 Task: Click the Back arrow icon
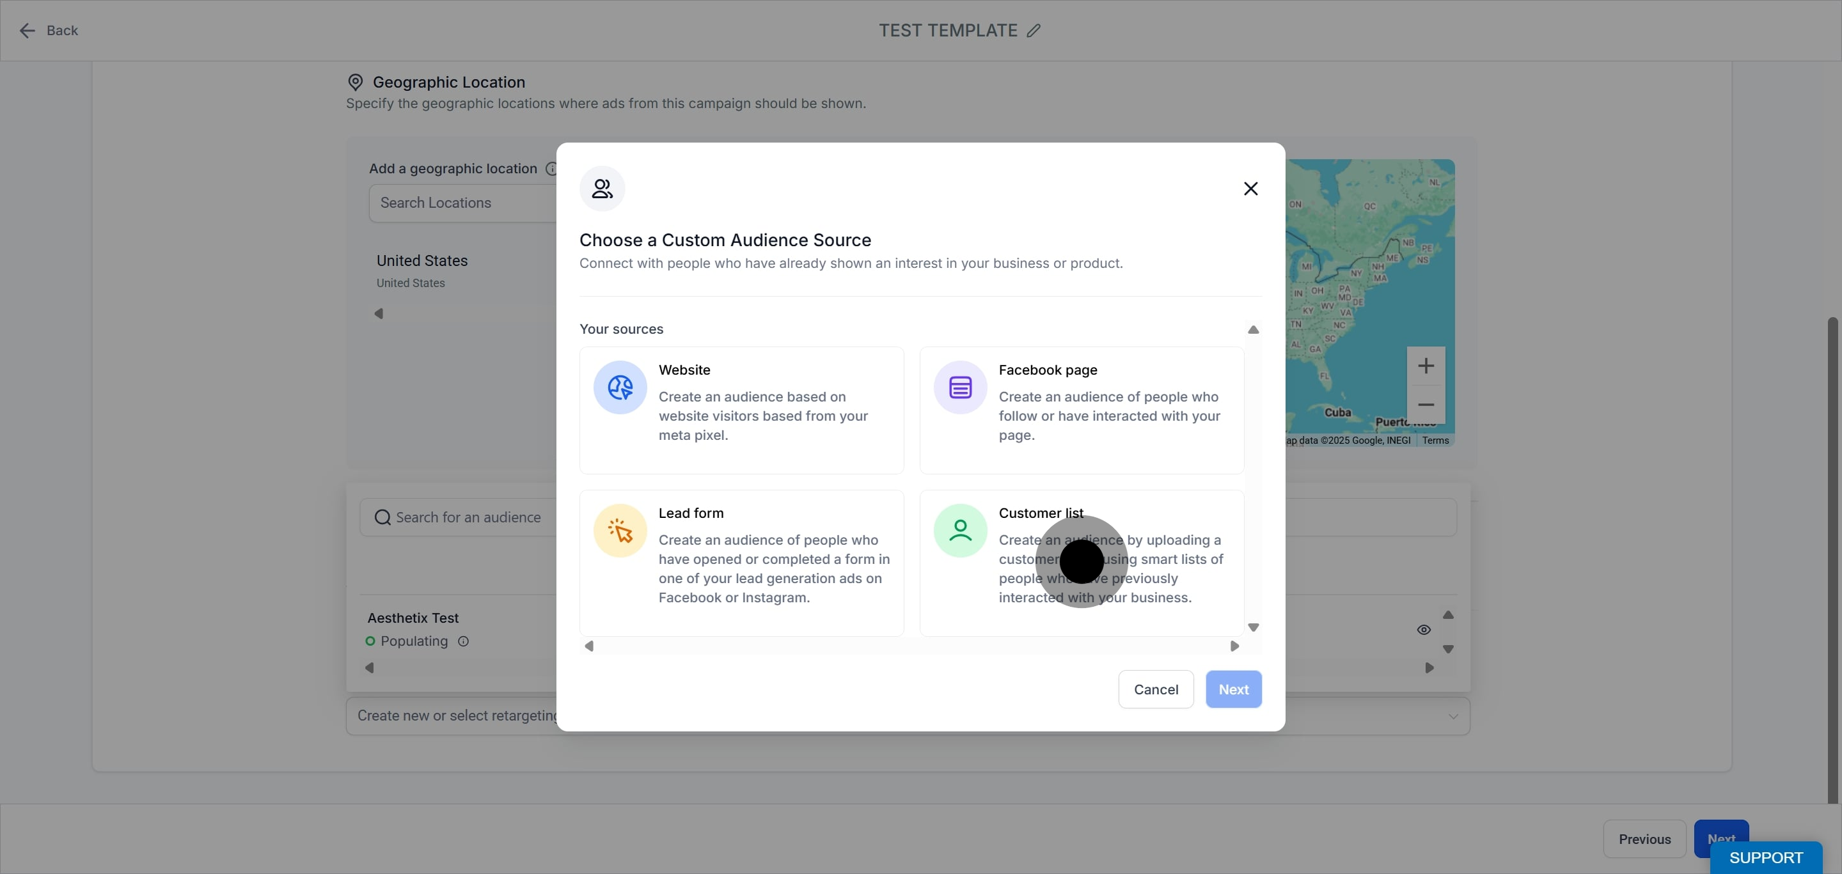tap(27, 31)
